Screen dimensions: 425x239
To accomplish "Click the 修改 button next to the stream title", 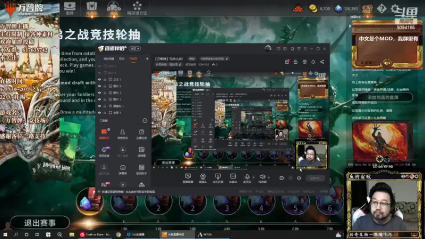I will [192, 58].
